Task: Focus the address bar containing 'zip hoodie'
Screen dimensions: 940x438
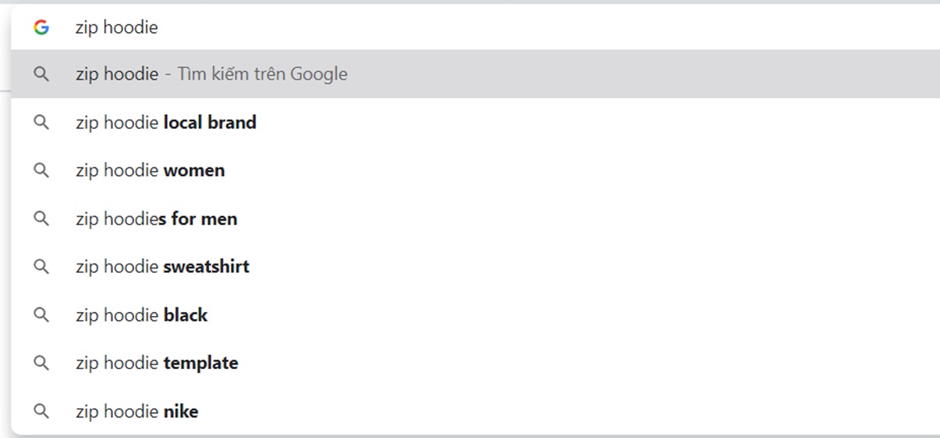Action: [x=475, y=27]
